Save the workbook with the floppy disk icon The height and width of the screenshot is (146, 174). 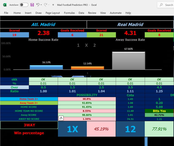click(32, 5)
